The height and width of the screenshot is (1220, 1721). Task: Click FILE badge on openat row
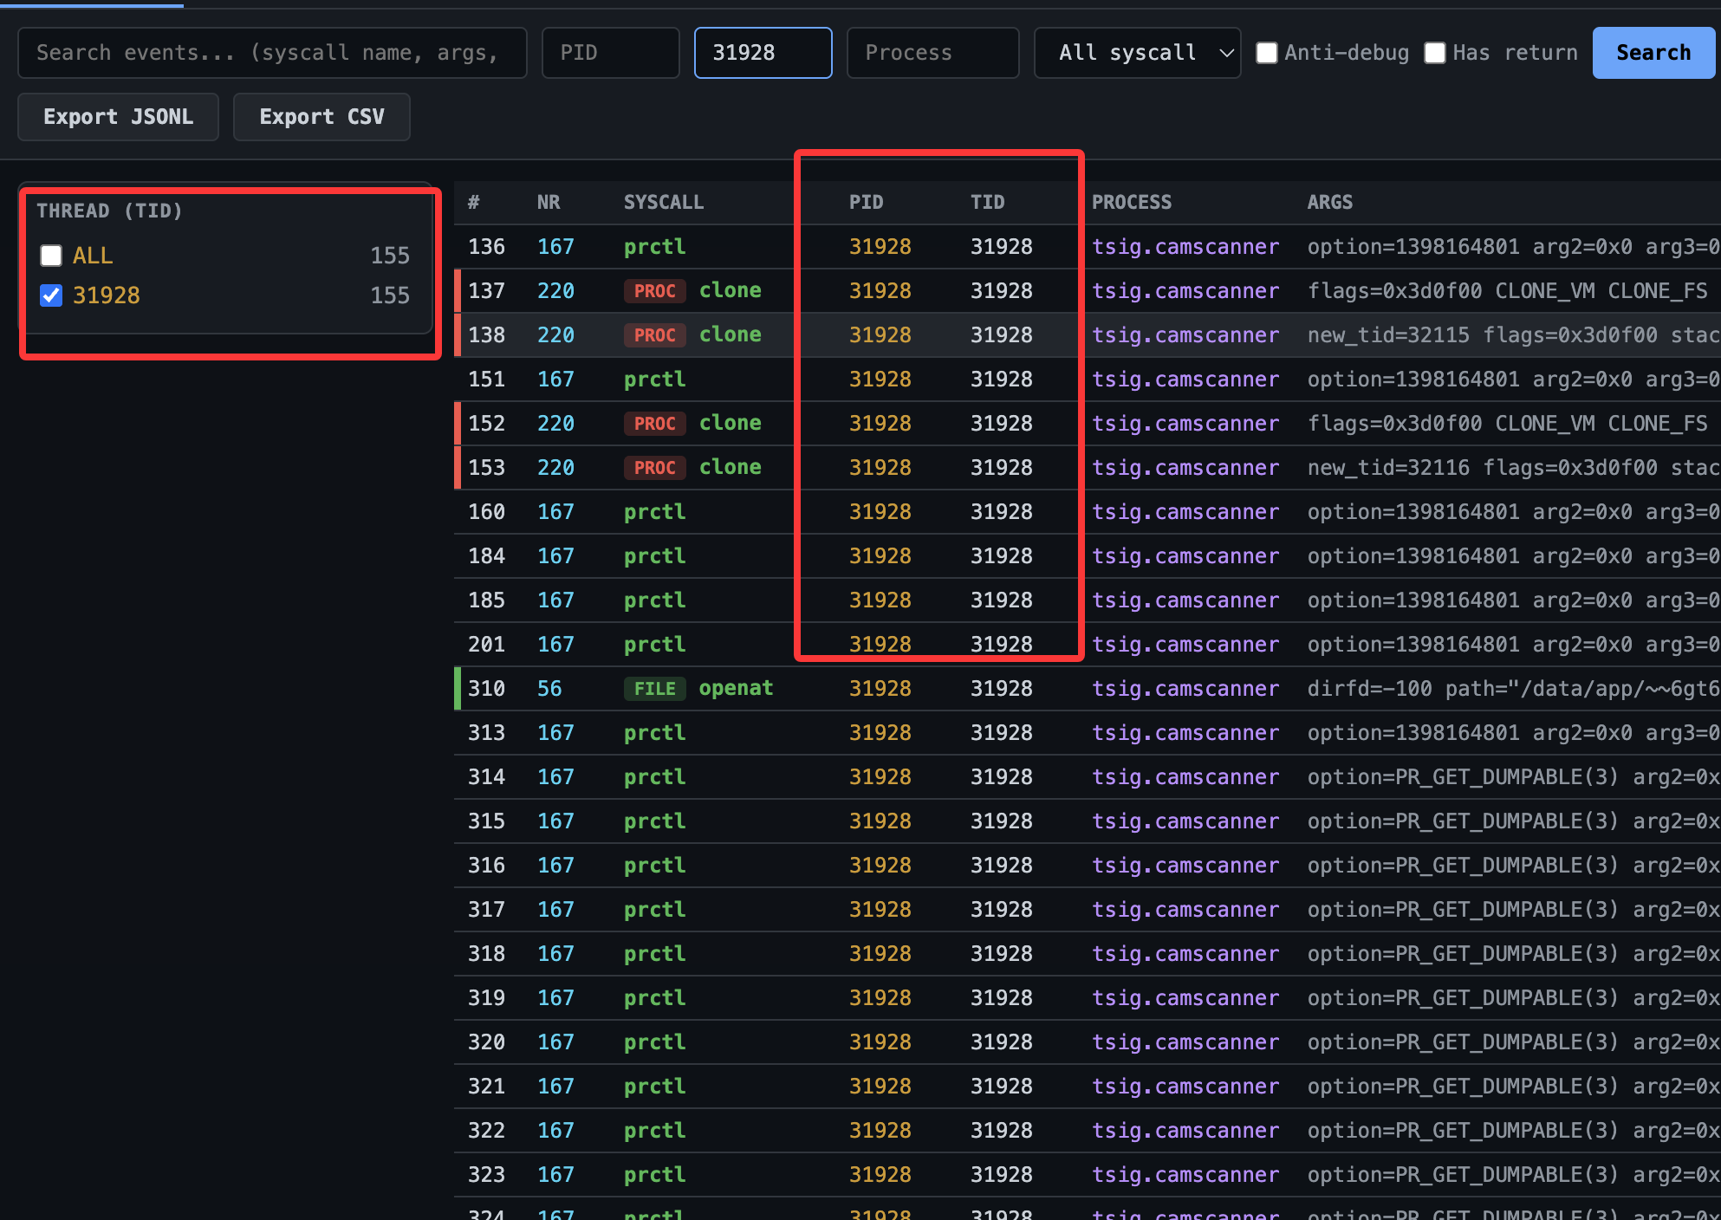[654, 689]
